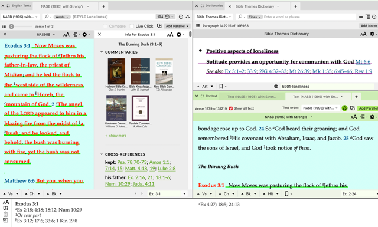The width and height of the screenshot is (378, 227).
Task: Close the Info For Exodus 3:1 pane
Action: point(99,34)
